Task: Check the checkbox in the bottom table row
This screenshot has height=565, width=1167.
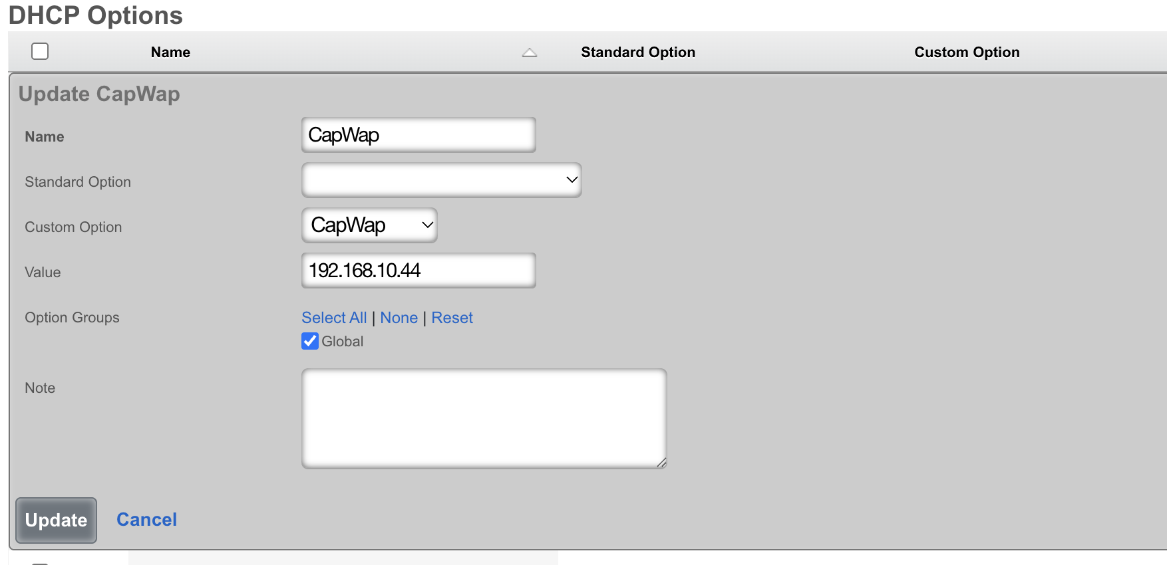Action: 41,562
